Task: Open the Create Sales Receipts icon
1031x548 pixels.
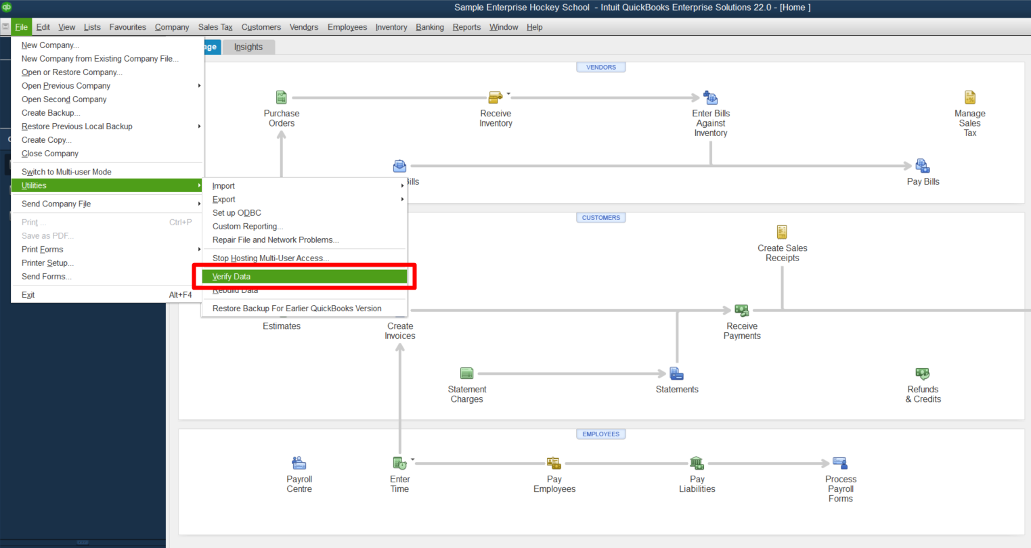Action: (x=782, y=232)
